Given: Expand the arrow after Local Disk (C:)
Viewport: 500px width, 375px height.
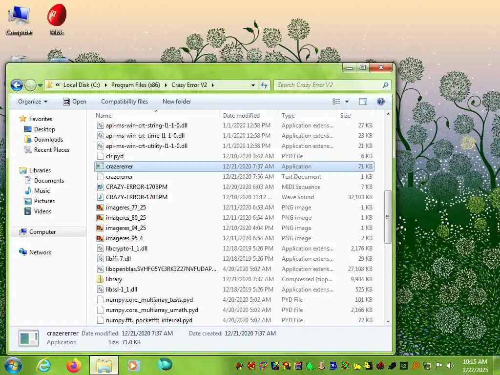Looking at the screenshot, I should click(x=105, y=85).
